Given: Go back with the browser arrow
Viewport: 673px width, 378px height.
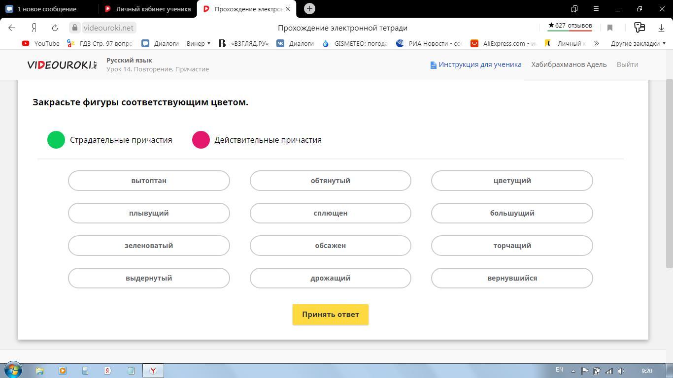Looking at the screenshot, I should tap(12, 28).
